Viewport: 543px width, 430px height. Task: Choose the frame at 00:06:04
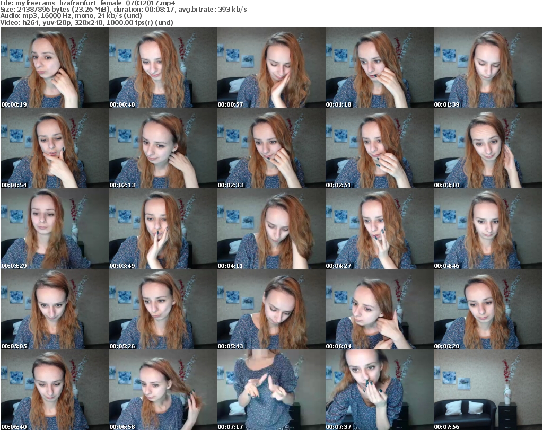coord(379,309)
